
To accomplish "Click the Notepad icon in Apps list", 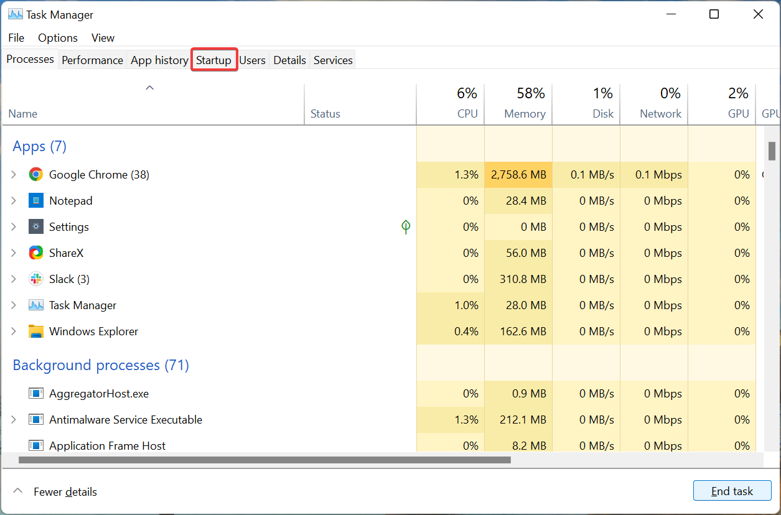I will (35, 200).
